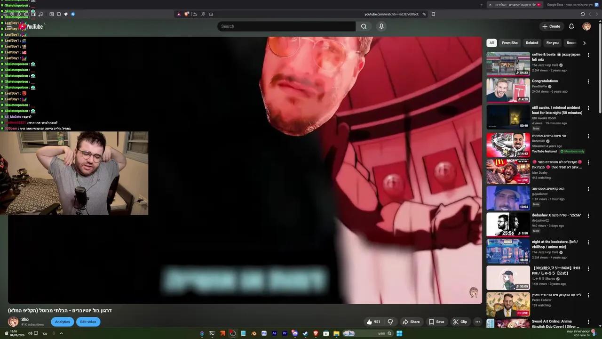This screenshot has width=602, height=339.
Task: Open the PewDiePie Congratulations thumbnail
Action: click(508, 90)
